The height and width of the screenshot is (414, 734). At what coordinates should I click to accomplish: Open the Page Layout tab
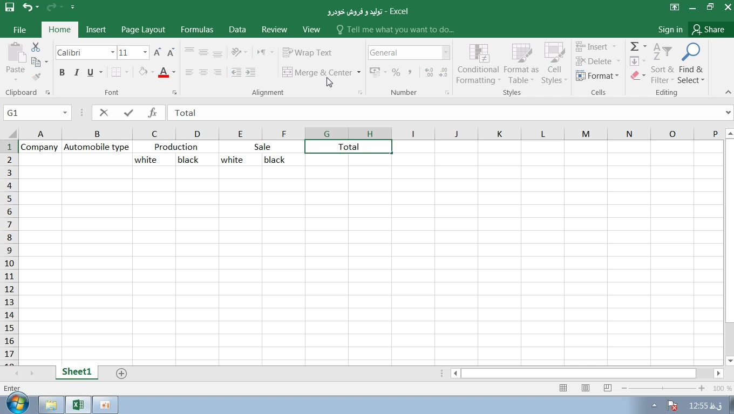[143, 30]
